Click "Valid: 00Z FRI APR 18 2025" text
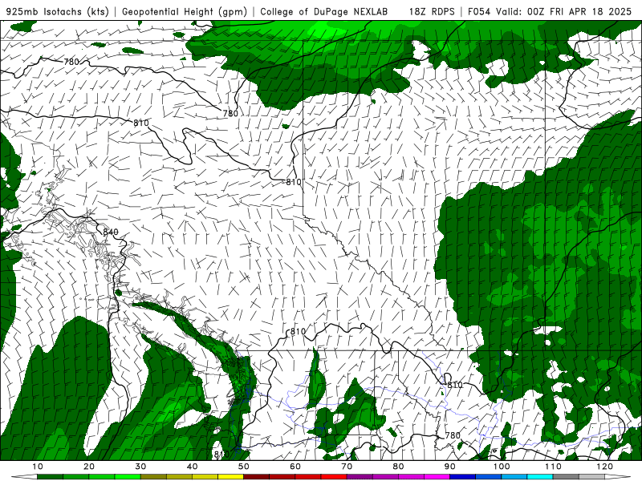 [x=564, y=11]
